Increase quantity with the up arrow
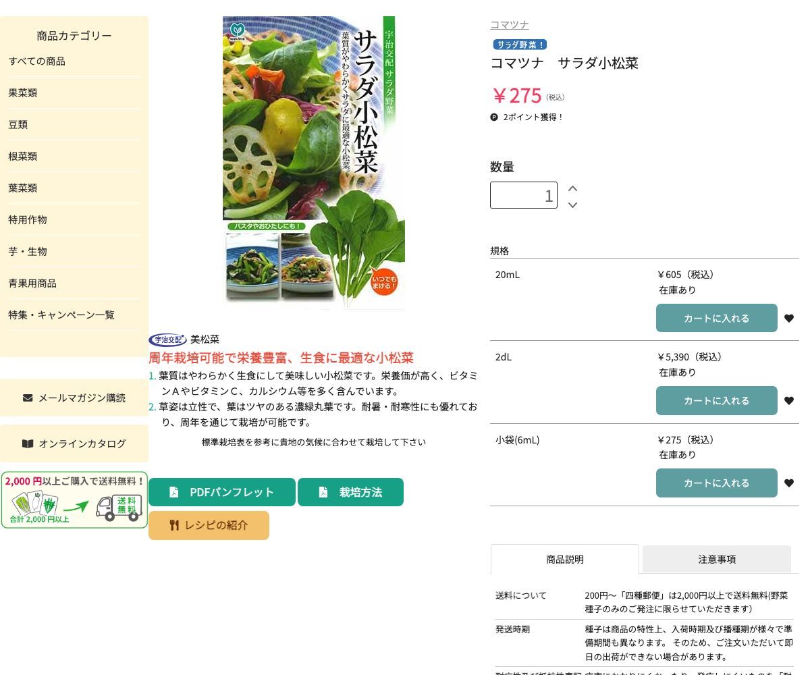 pyautogui.click(x=572, y=188)
